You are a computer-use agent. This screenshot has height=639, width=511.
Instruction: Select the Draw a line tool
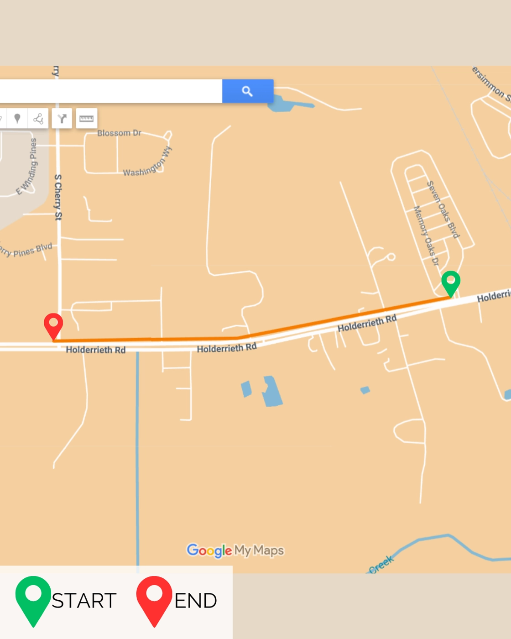click(x=38, y=119)
